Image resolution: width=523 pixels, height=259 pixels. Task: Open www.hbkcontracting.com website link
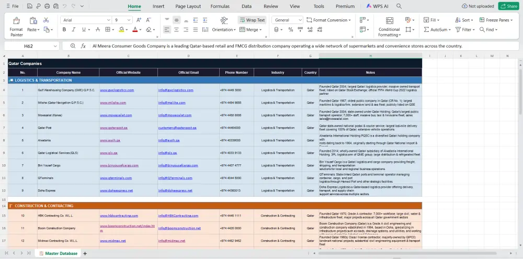(x=119, y=216)
